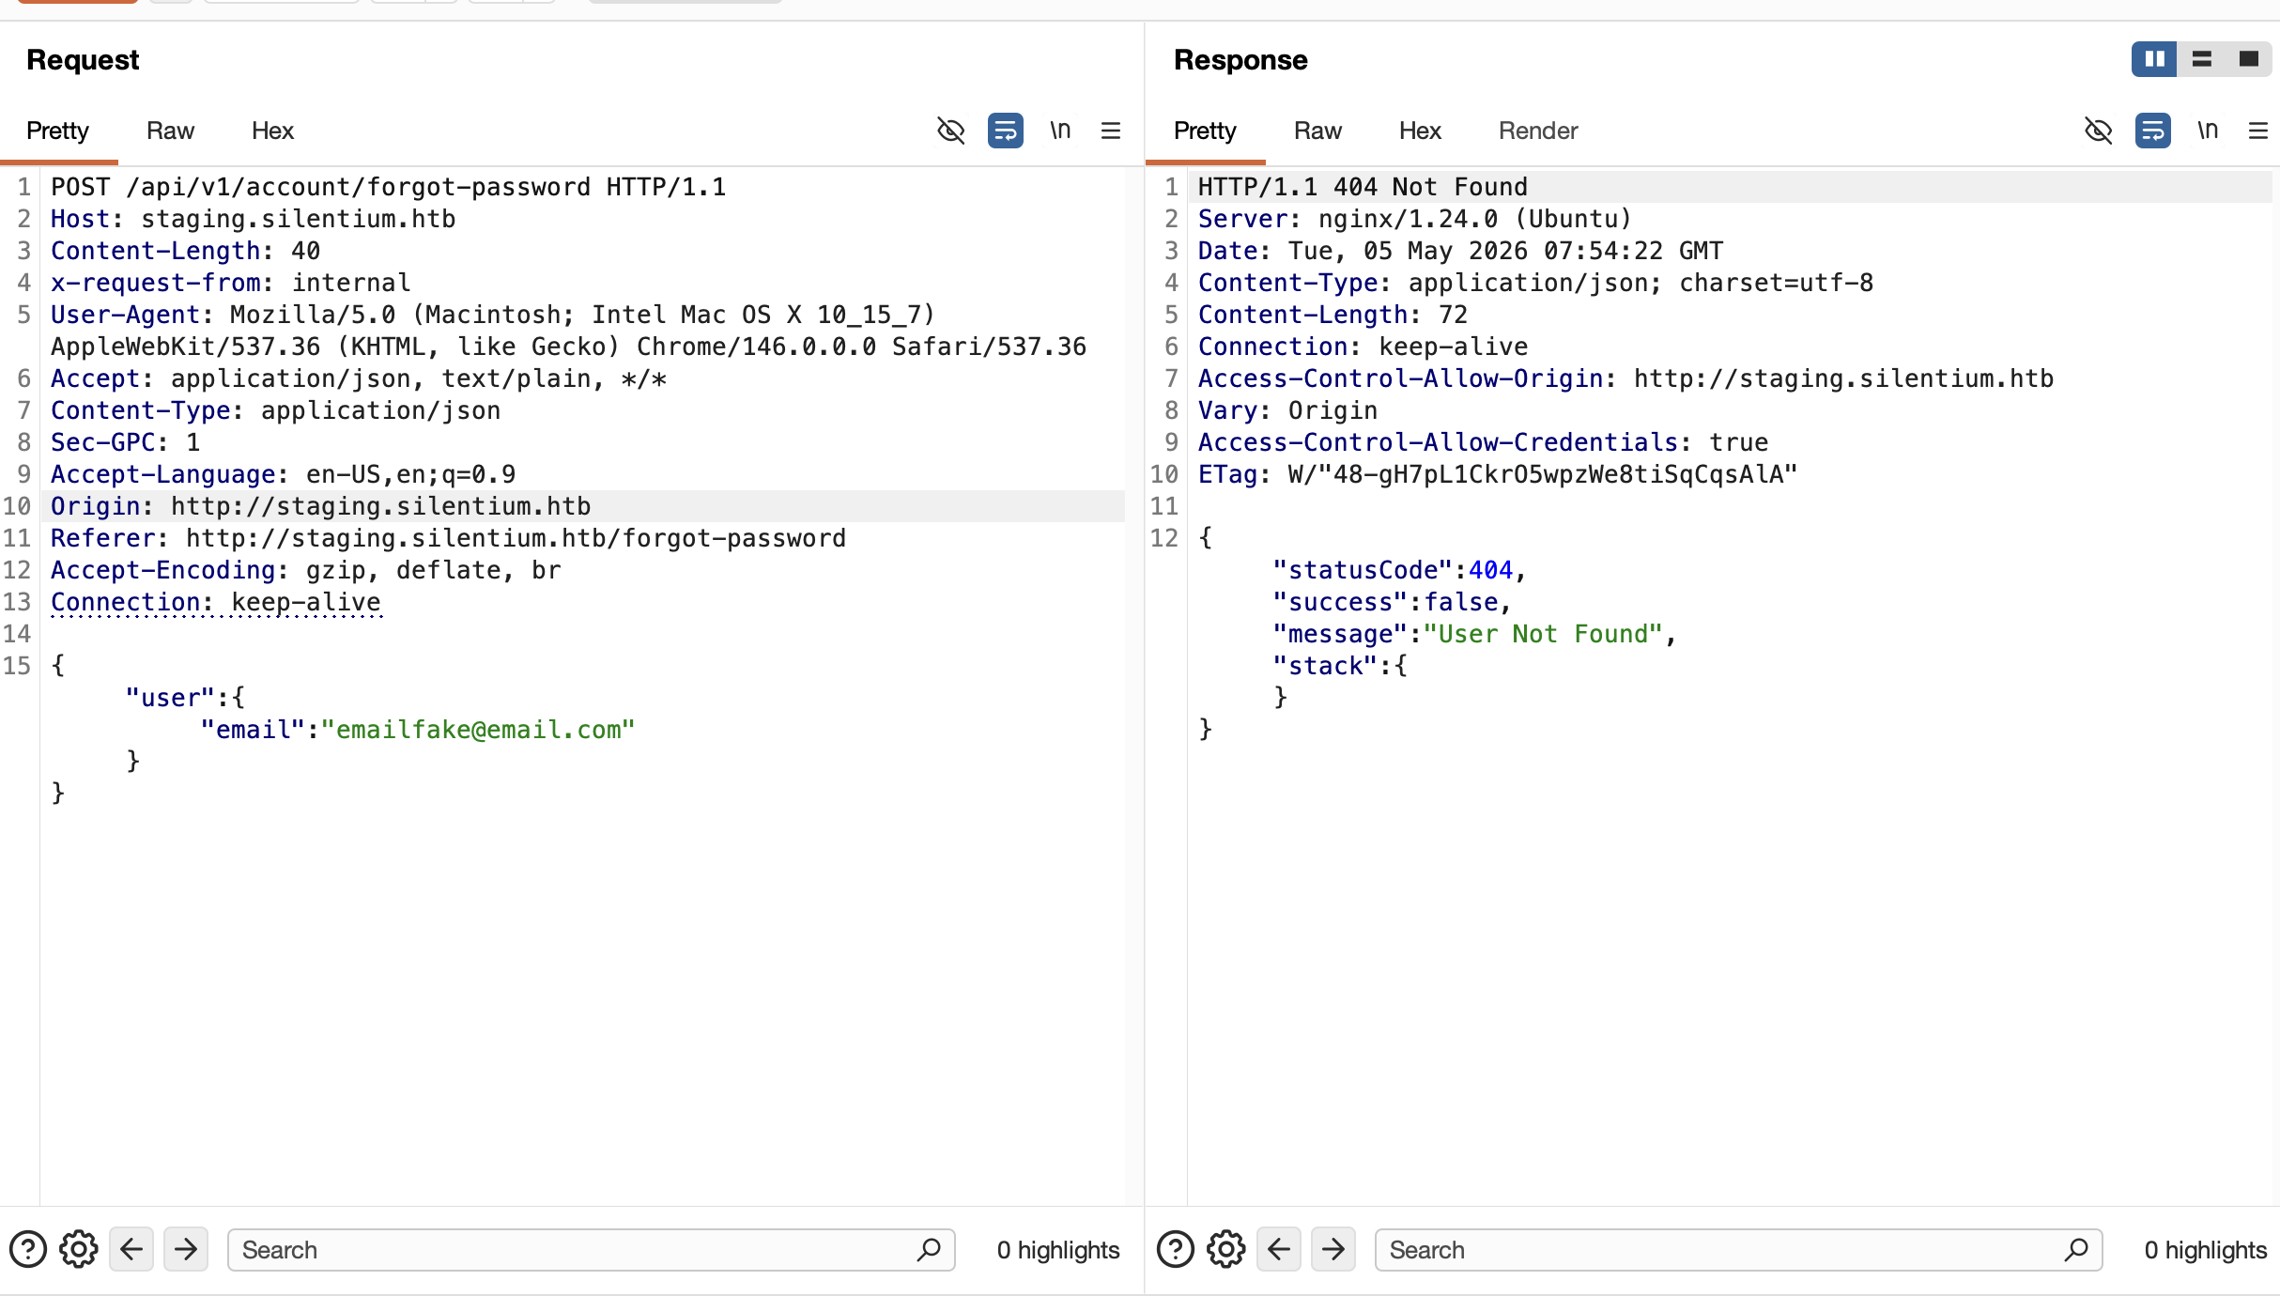Choose top-bottom split layout icon
This screenshot has width=2280, height=1296.
(x=2201, y=59)
